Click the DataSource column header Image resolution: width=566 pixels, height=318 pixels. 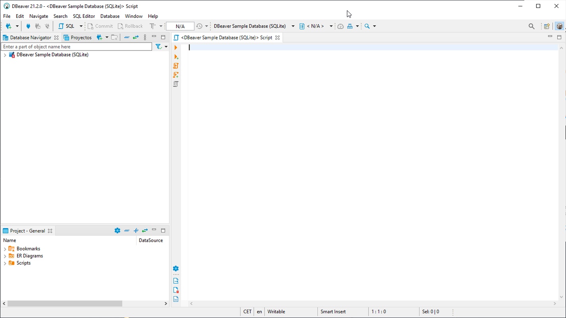click(151, 240)
